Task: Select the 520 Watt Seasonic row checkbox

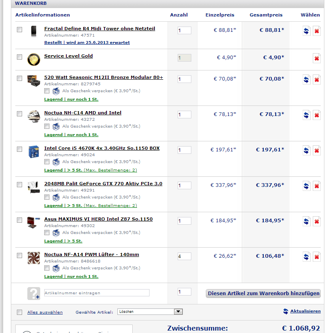Action: (x=20, y=79)
